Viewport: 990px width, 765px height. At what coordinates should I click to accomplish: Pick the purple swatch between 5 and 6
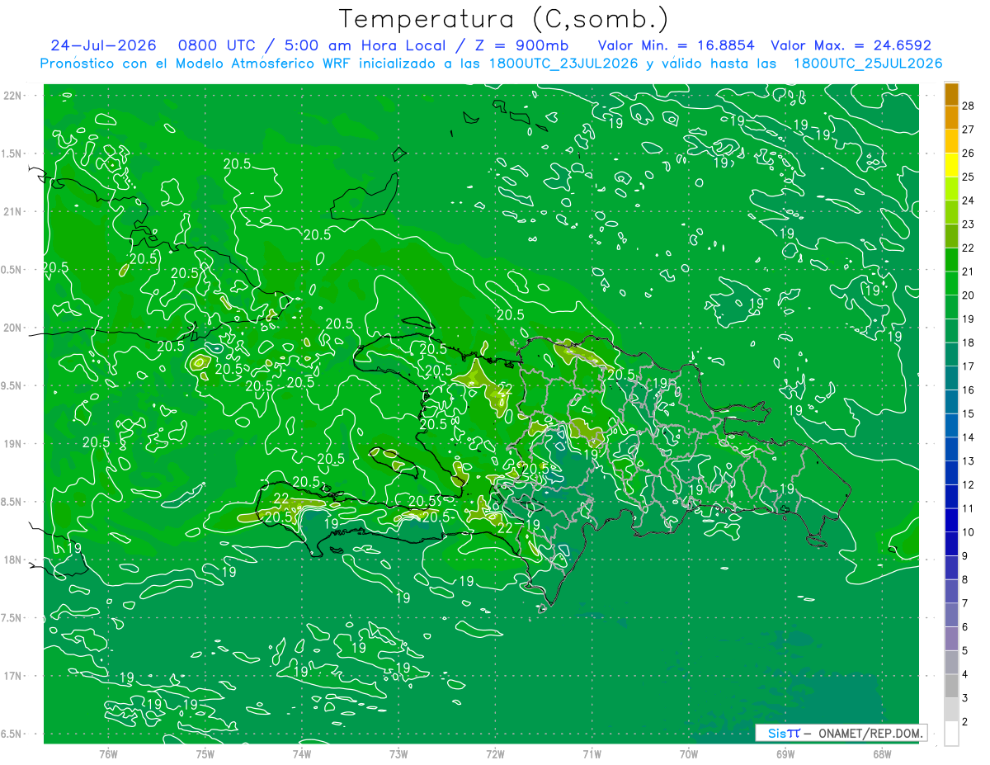click(x=951, y=639)
